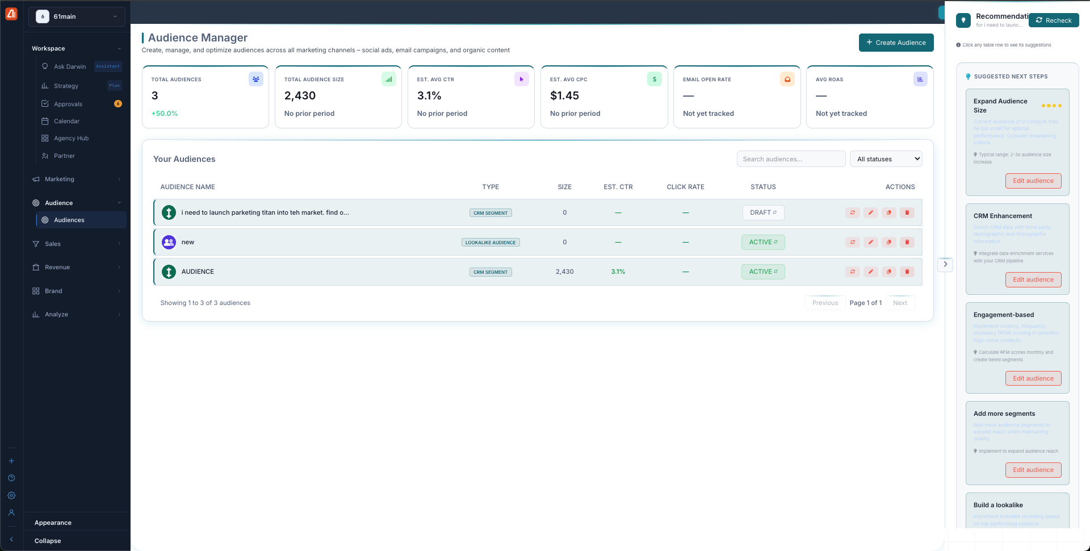Delete the AUDIENCE row via trash icon
This screenshot has height=551, width=1090.
click(x=907, y=272)
